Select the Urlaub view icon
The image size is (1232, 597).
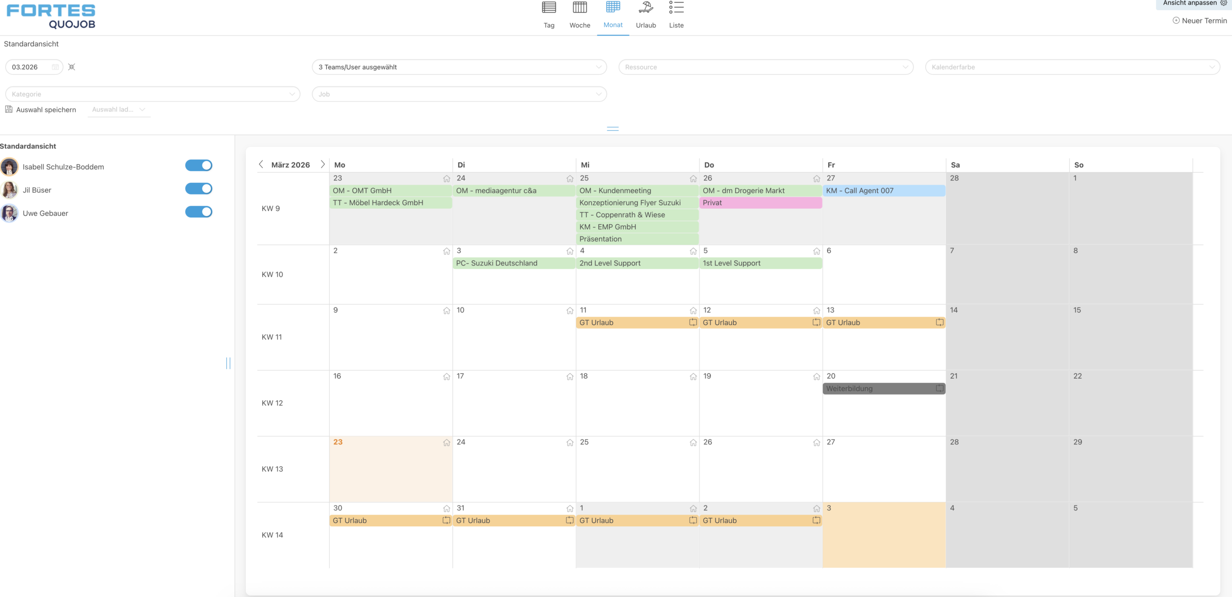[x=645, y=13]
